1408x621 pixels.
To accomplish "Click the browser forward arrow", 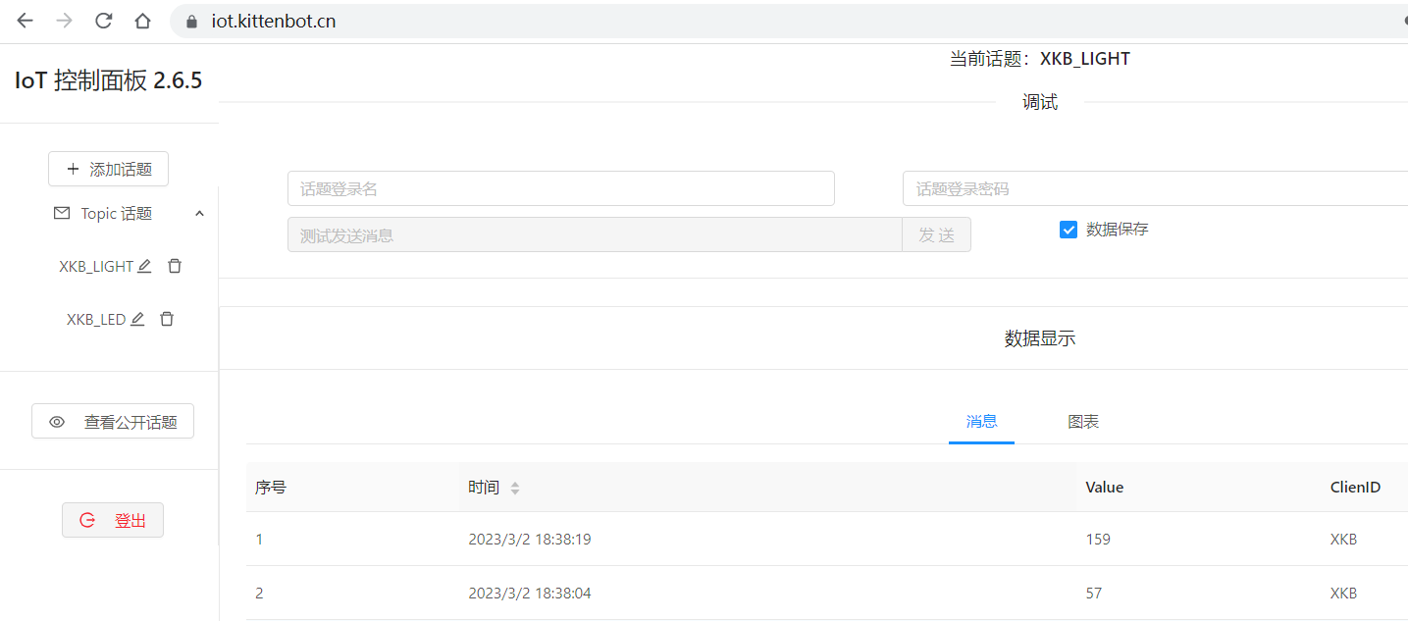I will [x=64, y=21].
